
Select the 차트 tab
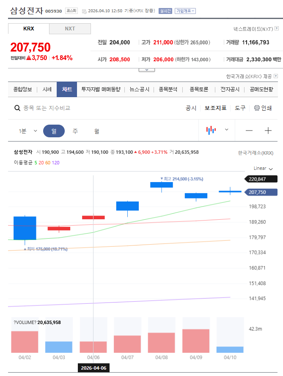point(67,90)
